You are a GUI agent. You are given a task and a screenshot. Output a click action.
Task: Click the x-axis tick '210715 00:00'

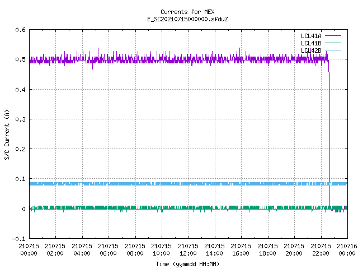(x=29, y=250)
